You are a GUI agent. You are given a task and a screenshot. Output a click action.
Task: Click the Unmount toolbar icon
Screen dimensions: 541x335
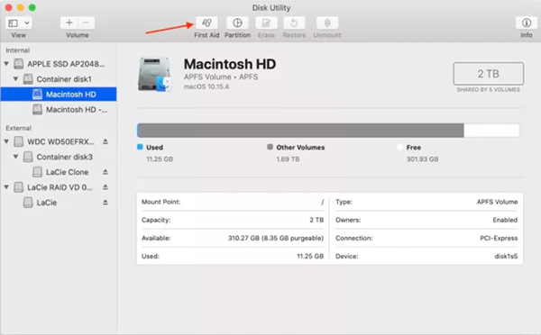pyautogui.click(x=327, y=23)
